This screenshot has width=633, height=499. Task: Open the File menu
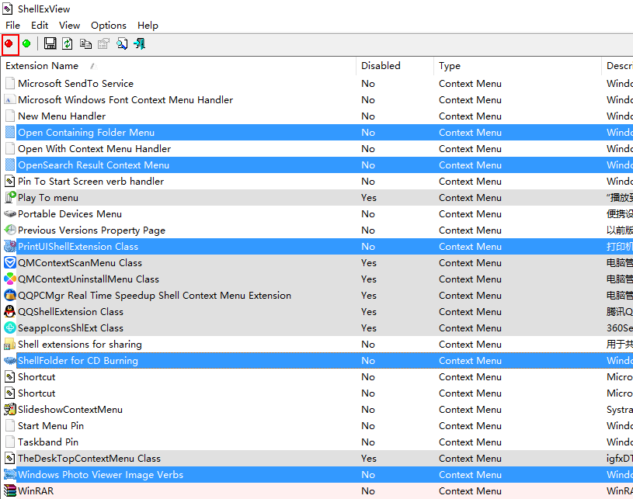[x=13, y=26]
